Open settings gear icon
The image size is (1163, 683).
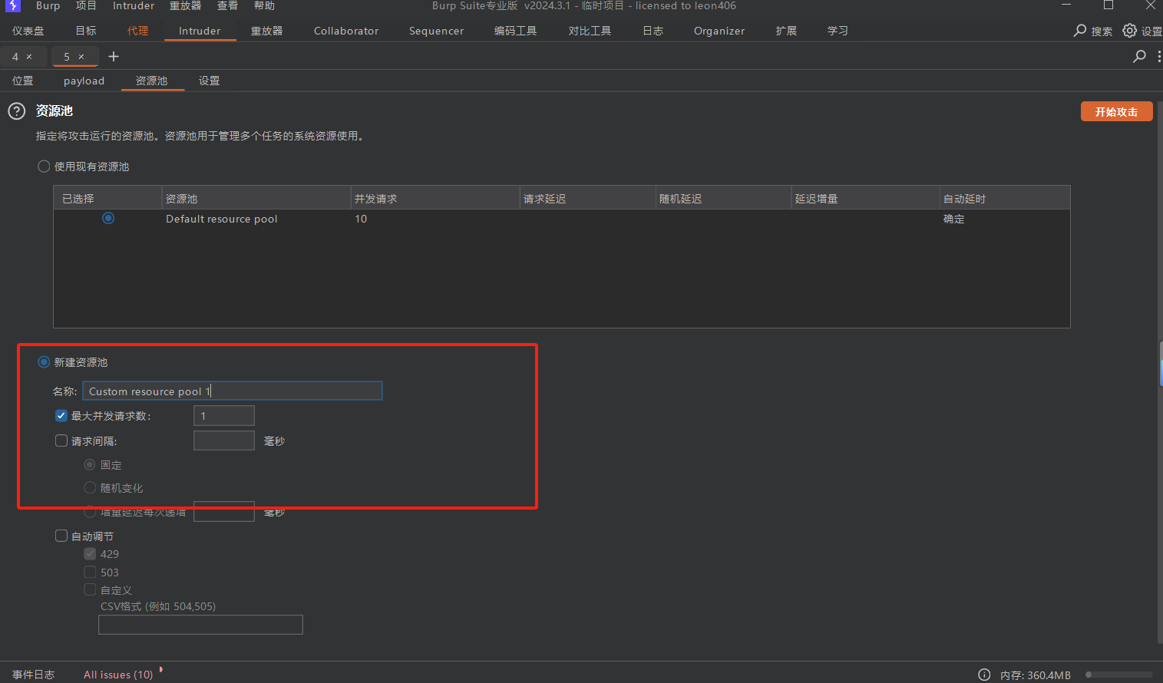coord(1129,31)
